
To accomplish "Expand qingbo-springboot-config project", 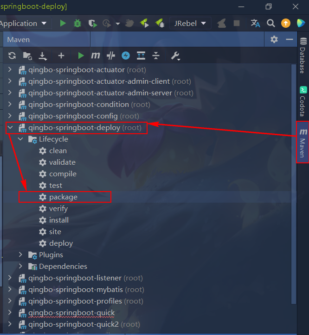I will [10, 116].
